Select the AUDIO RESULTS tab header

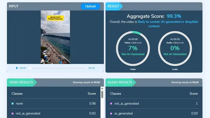click(120, 82)
